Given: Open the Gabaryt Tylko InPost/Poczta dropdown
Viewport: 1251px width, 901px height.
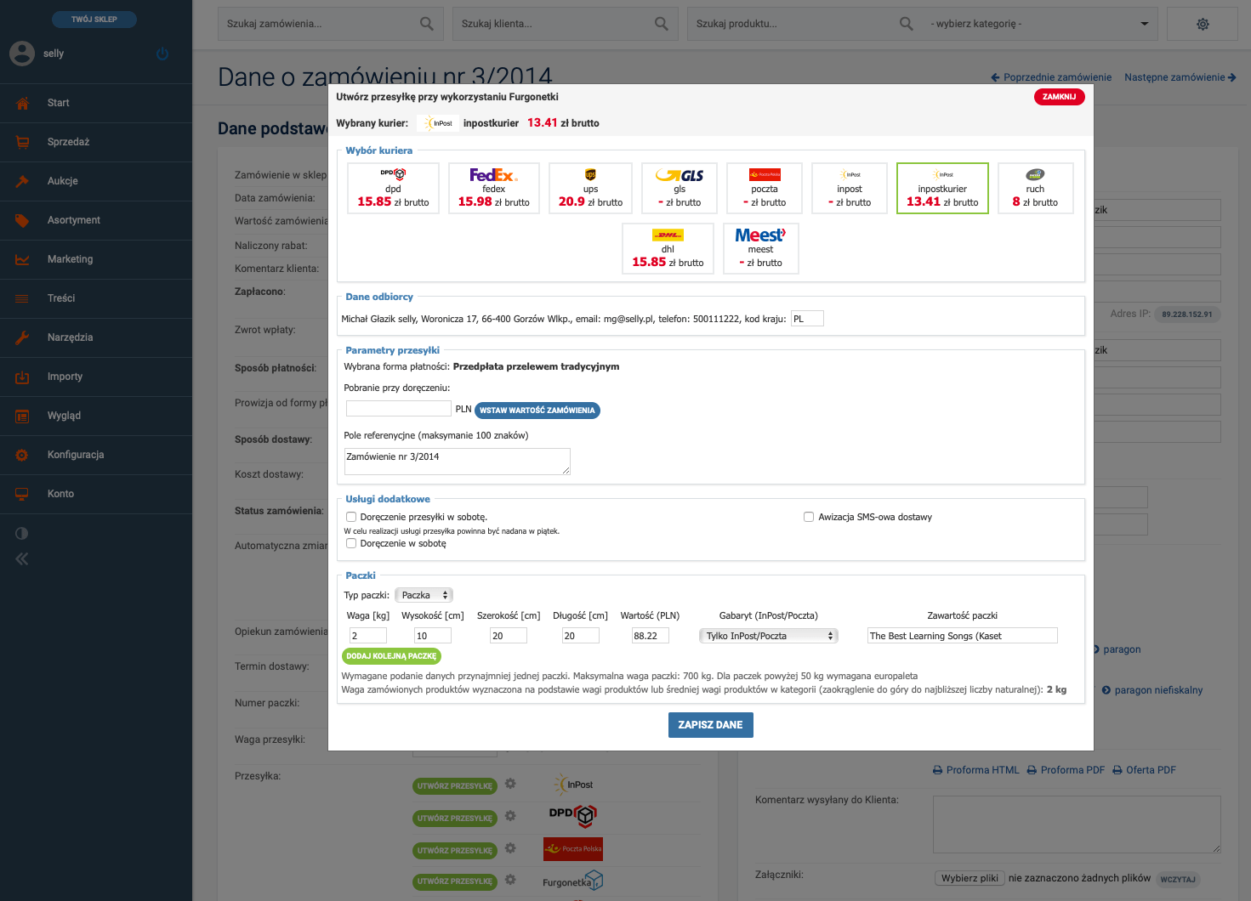Looking at the screenshot, I should click(768, 636).
